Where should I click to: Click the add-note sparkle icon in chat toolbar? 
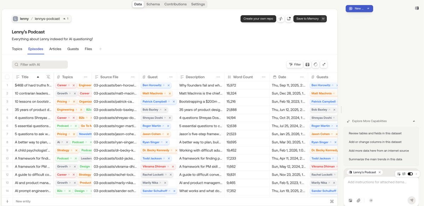click(404, 174)
